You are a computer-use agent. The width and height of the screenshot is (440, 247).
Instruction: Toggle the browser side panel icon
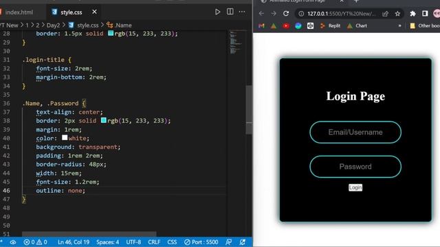pos(425,14)
